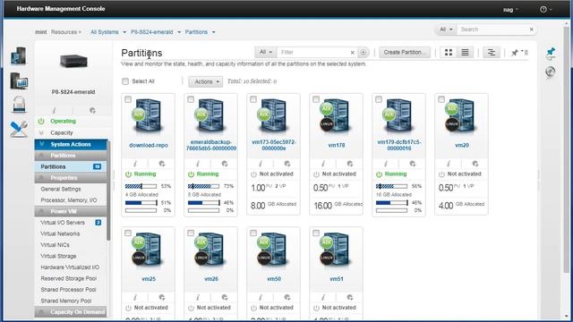Expand the Capacity section
This screenshot has width=573, height=322.
click(x=62, y=132)
